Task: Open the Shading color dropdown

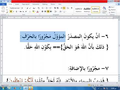Action: pos(62,11)
